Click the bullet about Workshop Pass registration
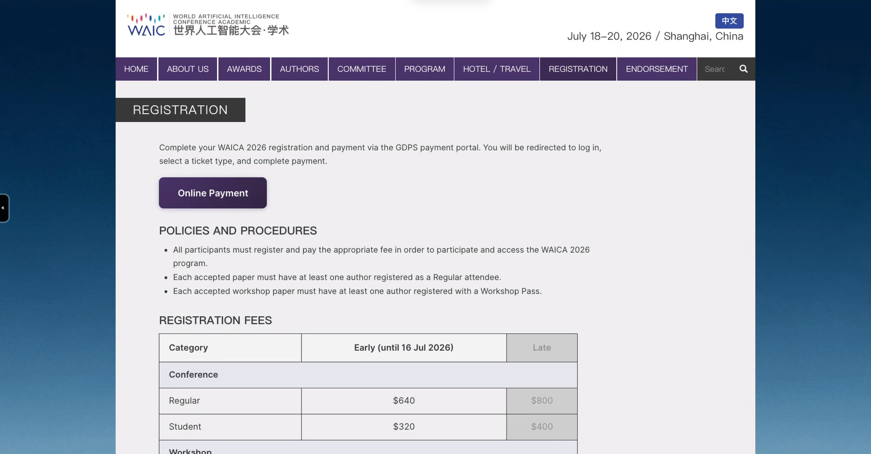This screenshot has width=871, height=454. 357,291
